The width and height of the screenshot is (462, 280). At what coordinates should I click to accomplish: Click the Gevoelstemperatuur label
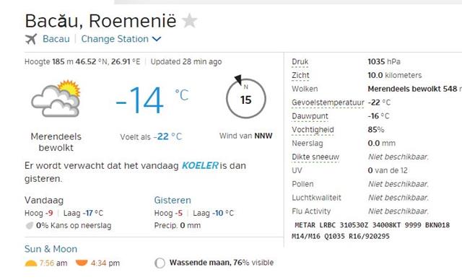coord(328,102)
